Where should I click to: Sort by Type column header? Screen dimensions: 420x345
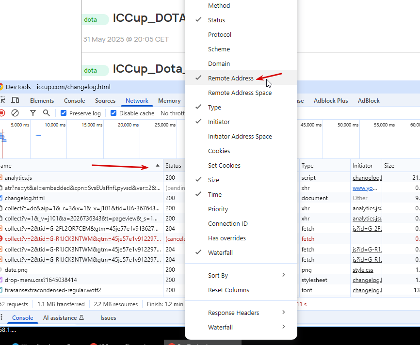point(324,166)
